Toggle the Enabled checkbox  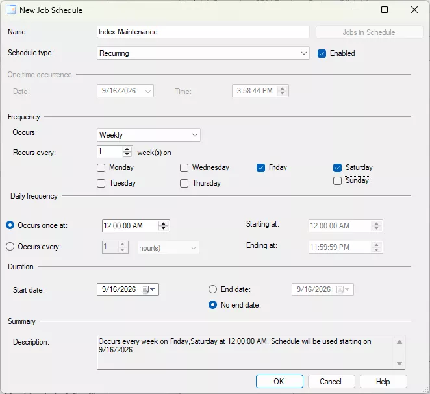pos(322,53)
